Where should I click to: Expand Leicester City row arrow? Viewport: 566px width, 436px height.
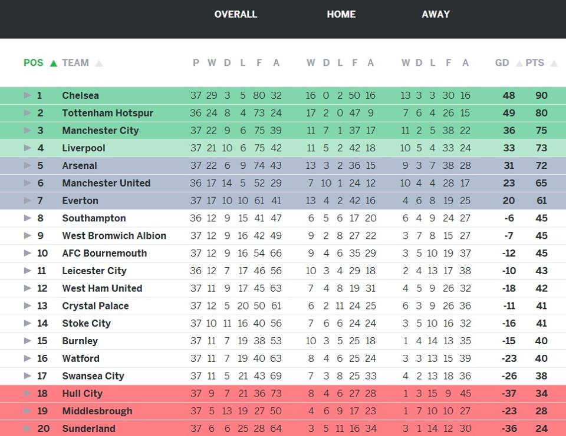coord(28,271)
